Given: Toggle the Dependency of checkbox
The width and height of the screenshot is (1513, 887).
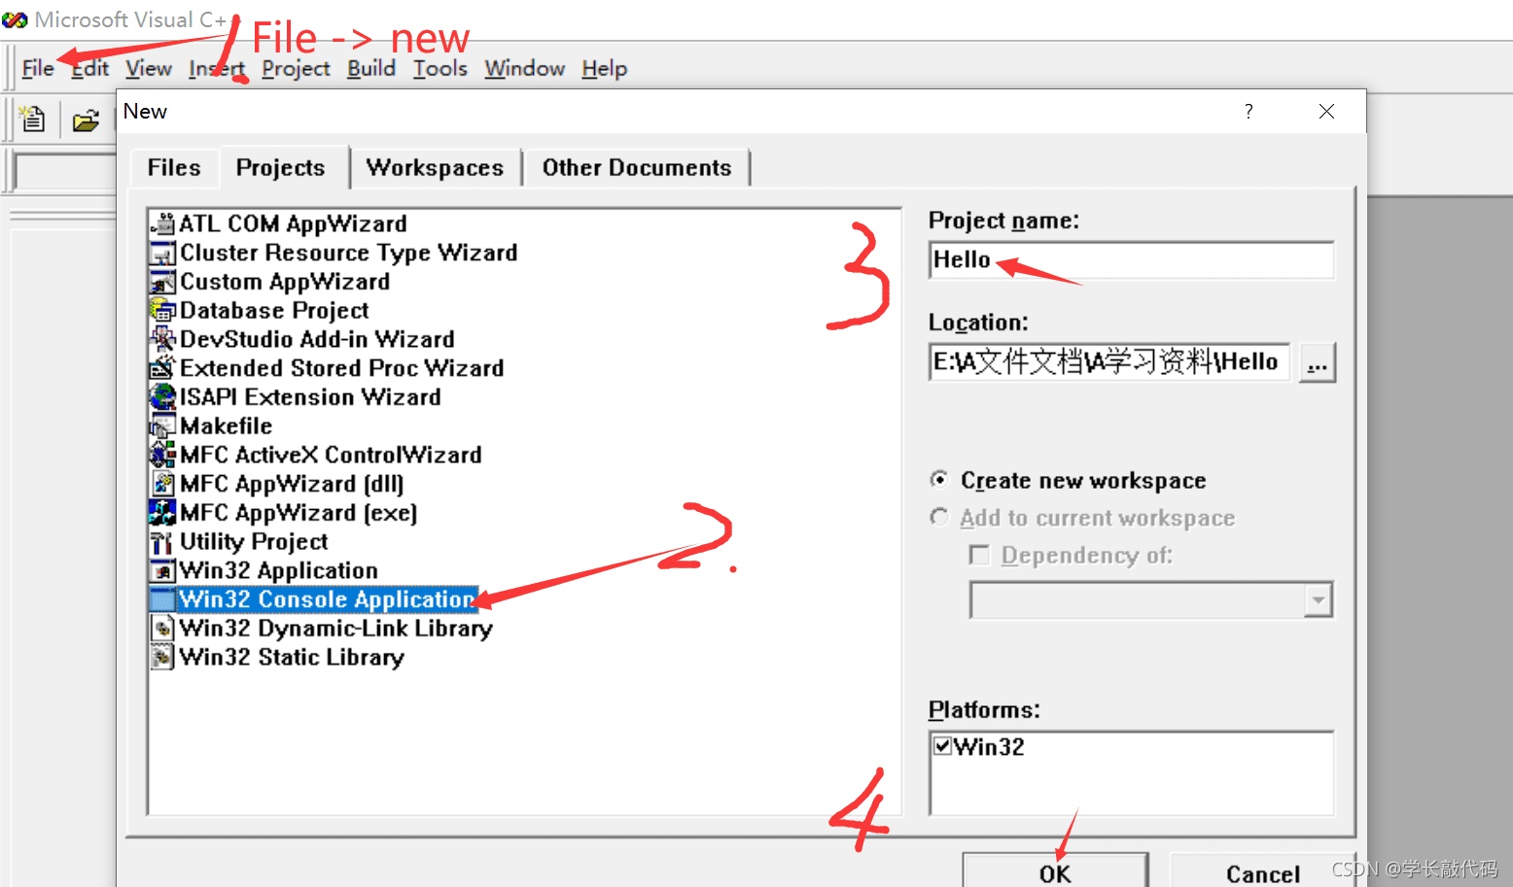Looking at the screenshot, I should 979,556.
